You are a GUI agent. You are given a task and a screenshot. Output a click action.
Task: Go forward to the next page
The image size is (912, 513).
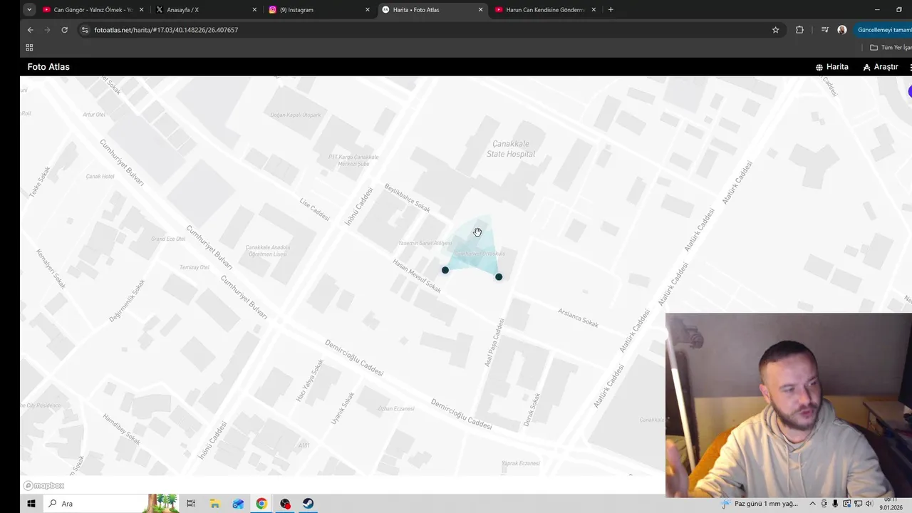point(47,30)
